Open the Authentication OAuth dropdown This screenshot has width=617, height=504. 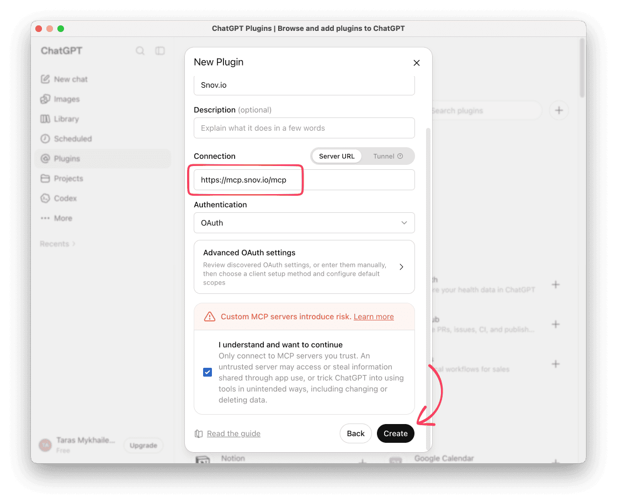click(x=304, y=223)
